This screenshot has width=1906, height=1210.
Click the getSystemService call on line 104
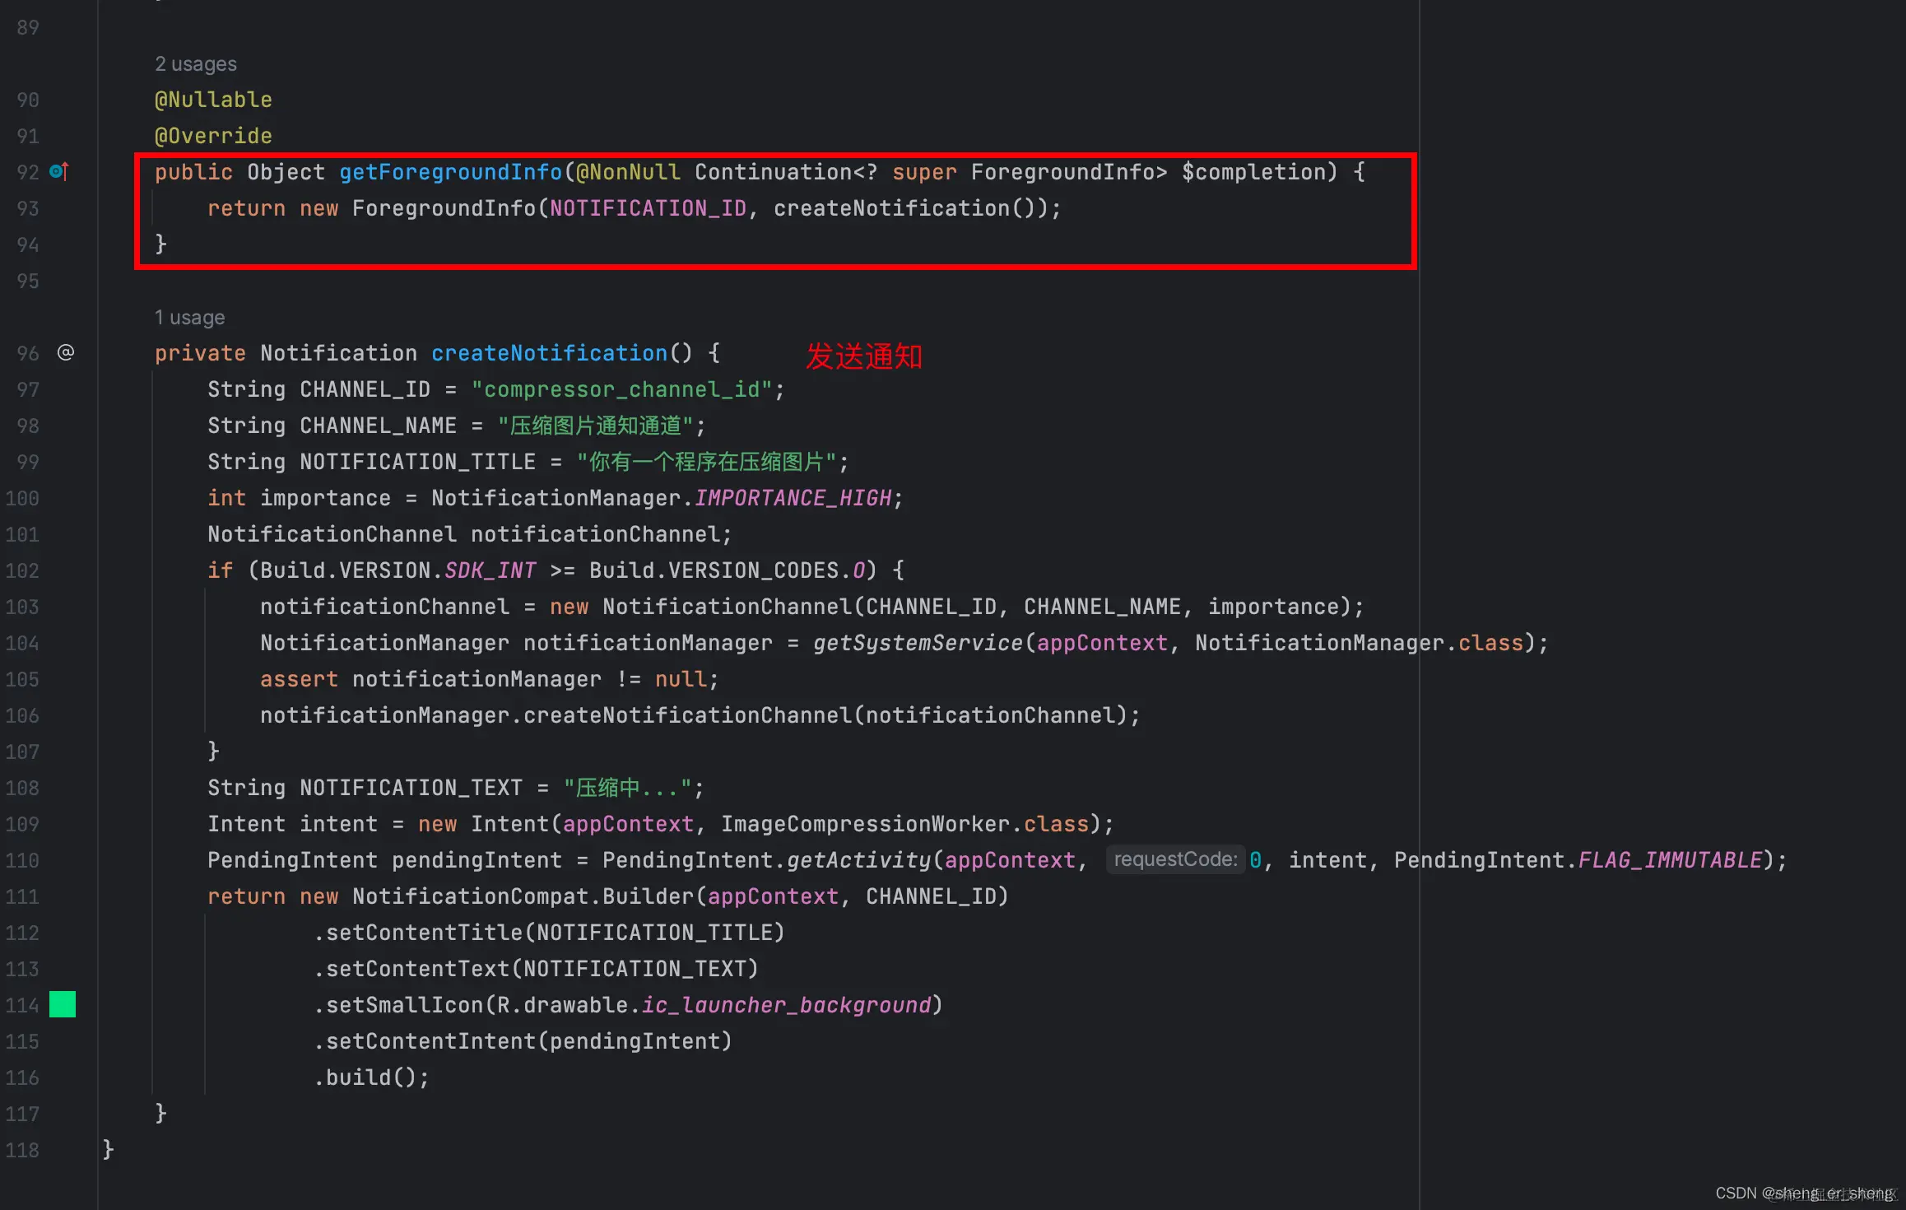coord(918,643)
